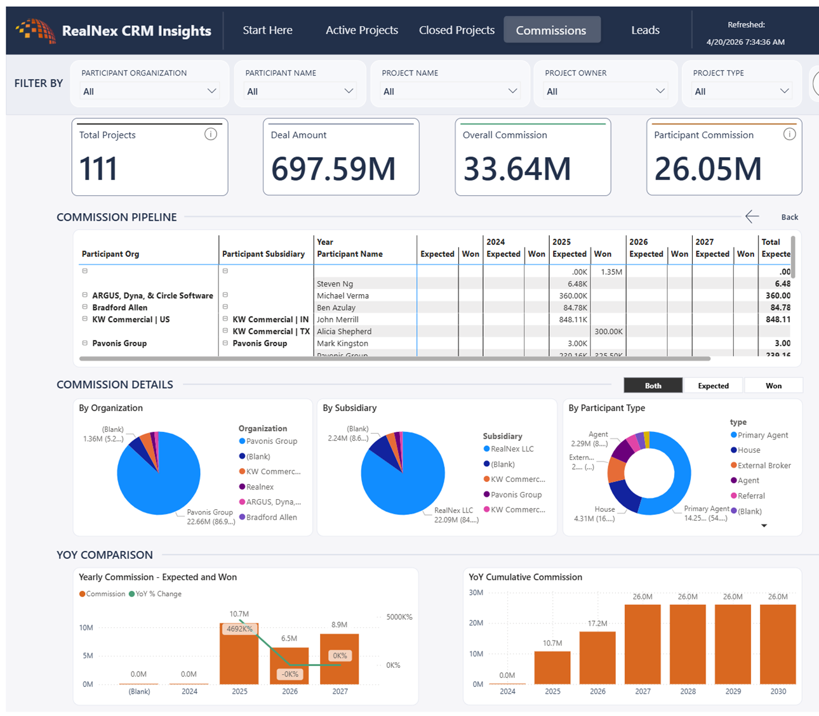Collapse the KW Commercial | US org row
Screen dimensions: 819x716
(x=85, y=319)
